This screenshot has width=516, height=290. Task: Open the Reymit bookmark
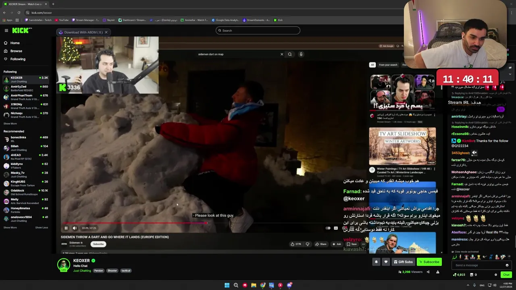click(109, 20)
